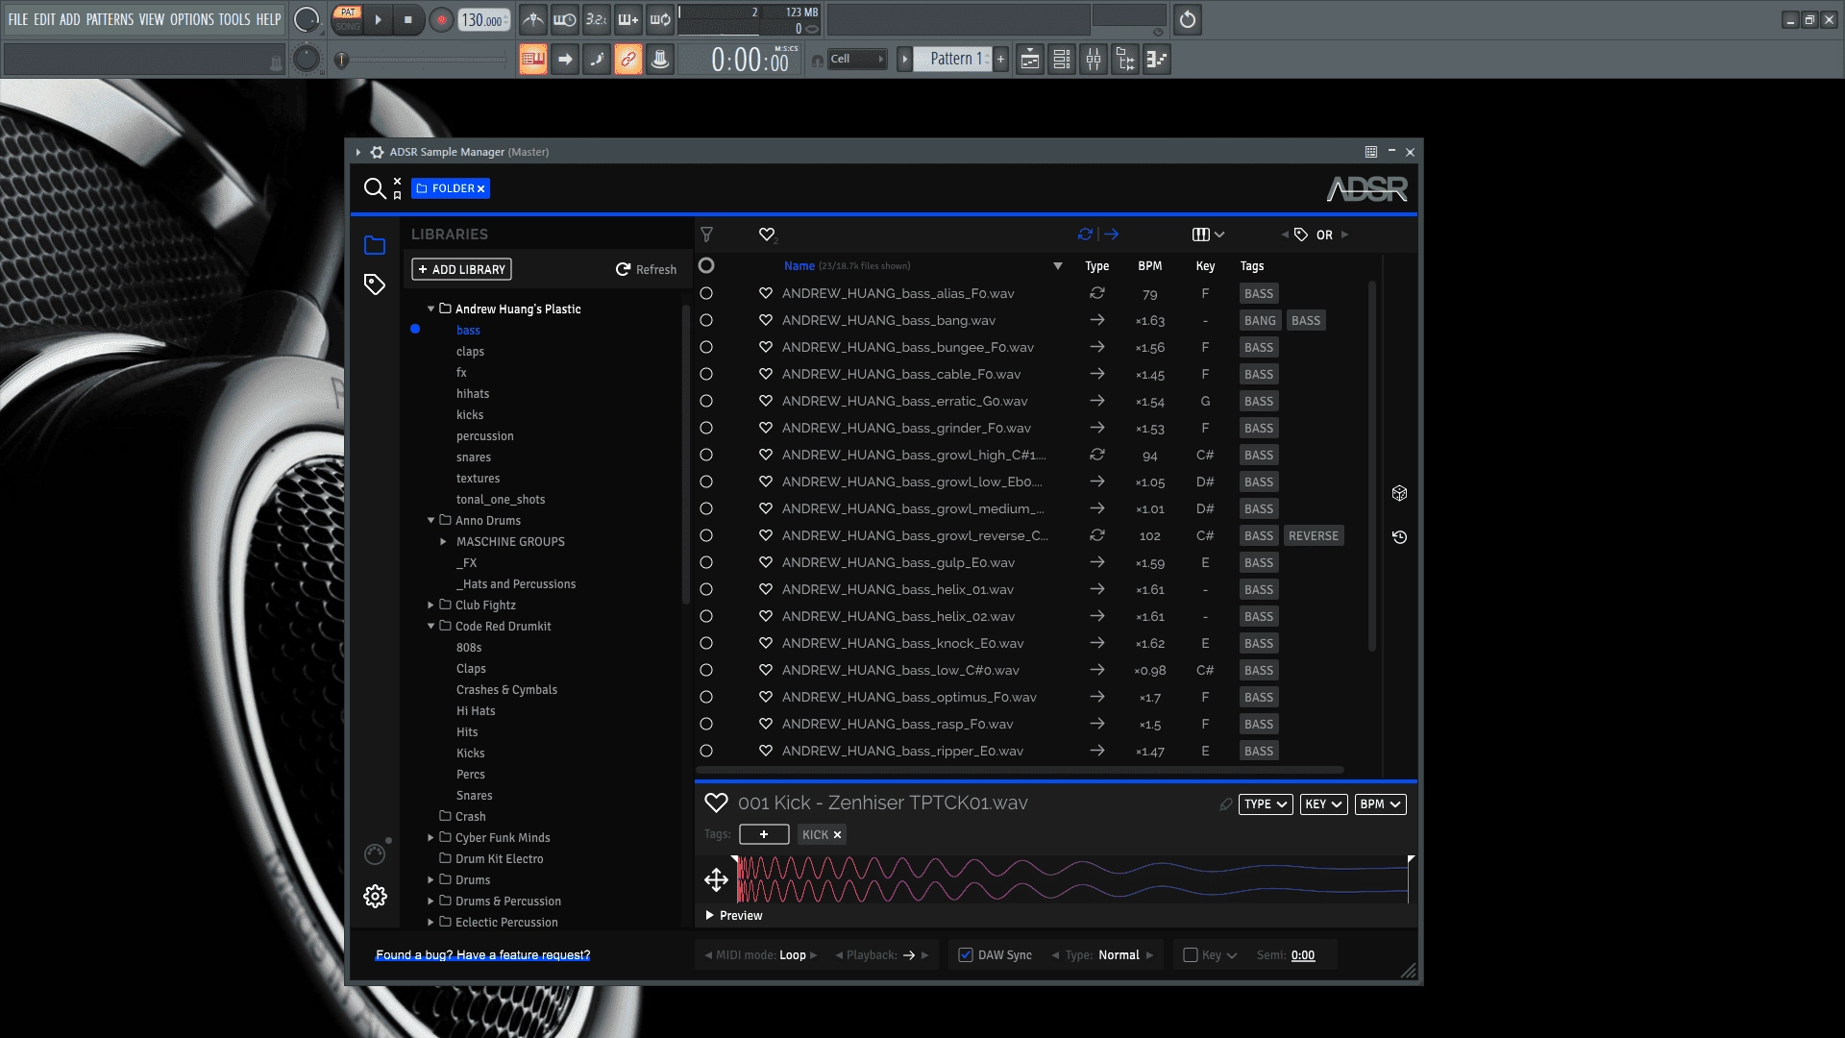Click the move/drag sample cross-arrows icon
Screen dimensions: 1845x1038
(x=716, y=879)
